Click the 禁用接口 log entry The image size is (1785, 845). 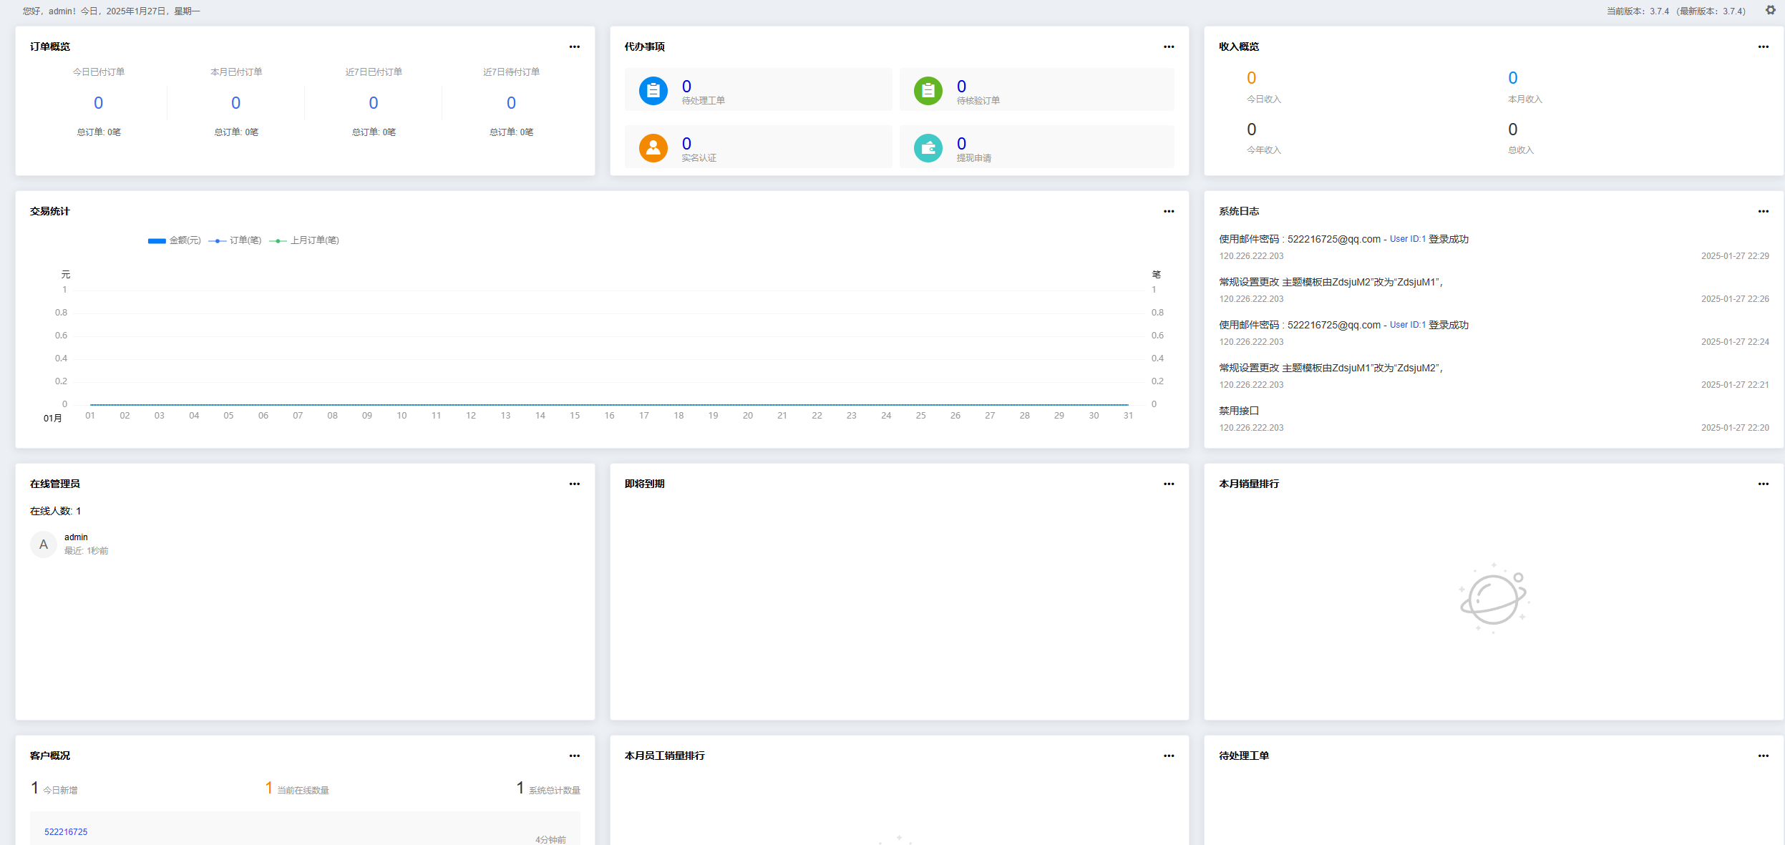(x=1239, y=411)
